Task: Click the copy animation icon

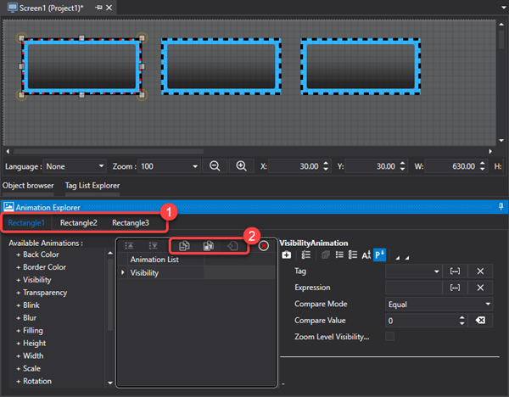Action: tap(184, 246)
